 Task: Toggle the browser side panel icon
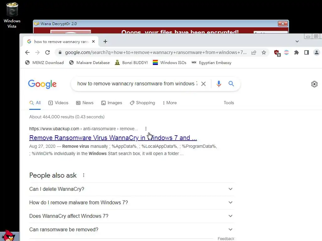[x=307, y=52]
